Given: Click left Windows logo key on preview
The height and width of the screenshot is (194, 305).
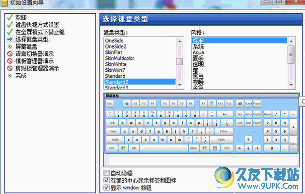Looking at the screenshot, I should 123,148.
